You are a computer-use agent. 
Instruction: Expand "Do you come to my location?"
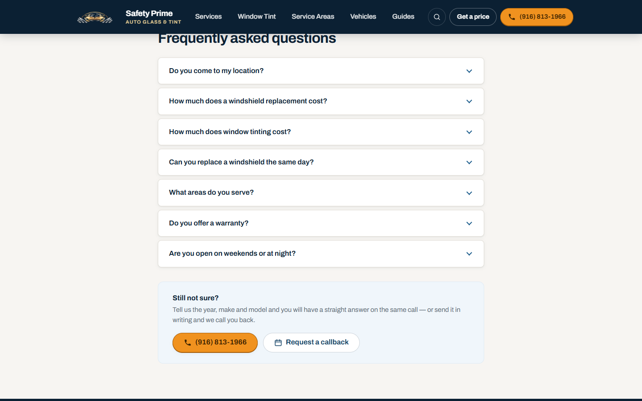click(x=321, y=71)
